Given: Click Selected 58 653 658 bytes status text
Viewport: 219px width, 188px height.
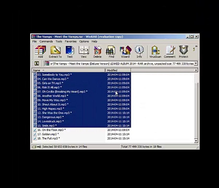Looking at the screenshot, I should tap(65, 147).
